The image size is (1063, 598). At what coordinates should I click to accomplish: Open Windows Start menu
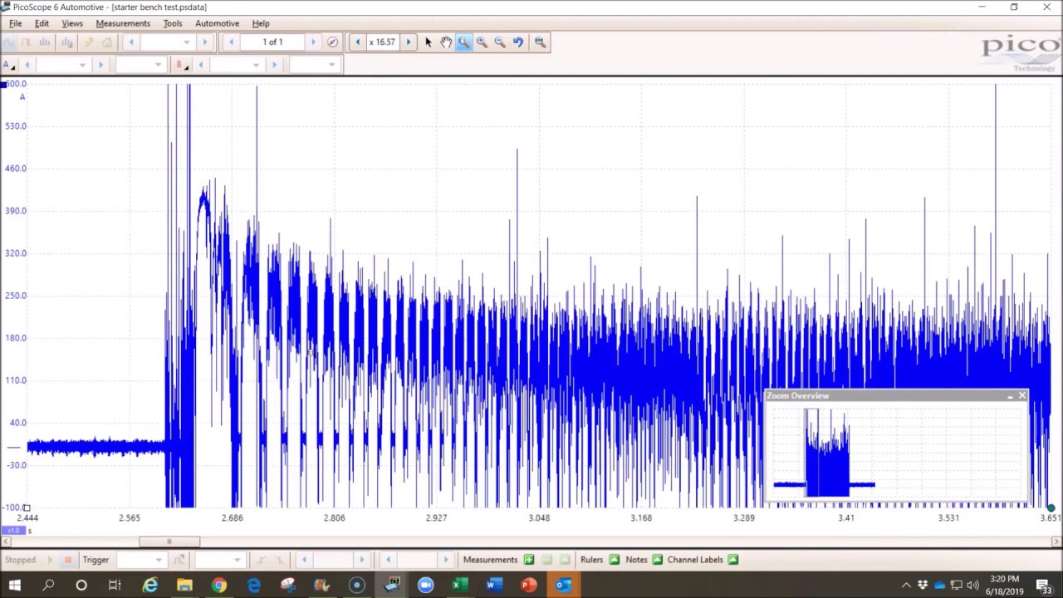coord(14,586)
